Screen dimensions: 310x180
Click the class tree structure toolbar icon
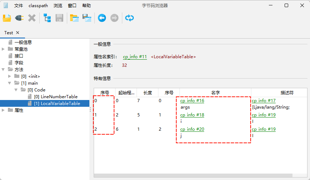pos(47,18)
